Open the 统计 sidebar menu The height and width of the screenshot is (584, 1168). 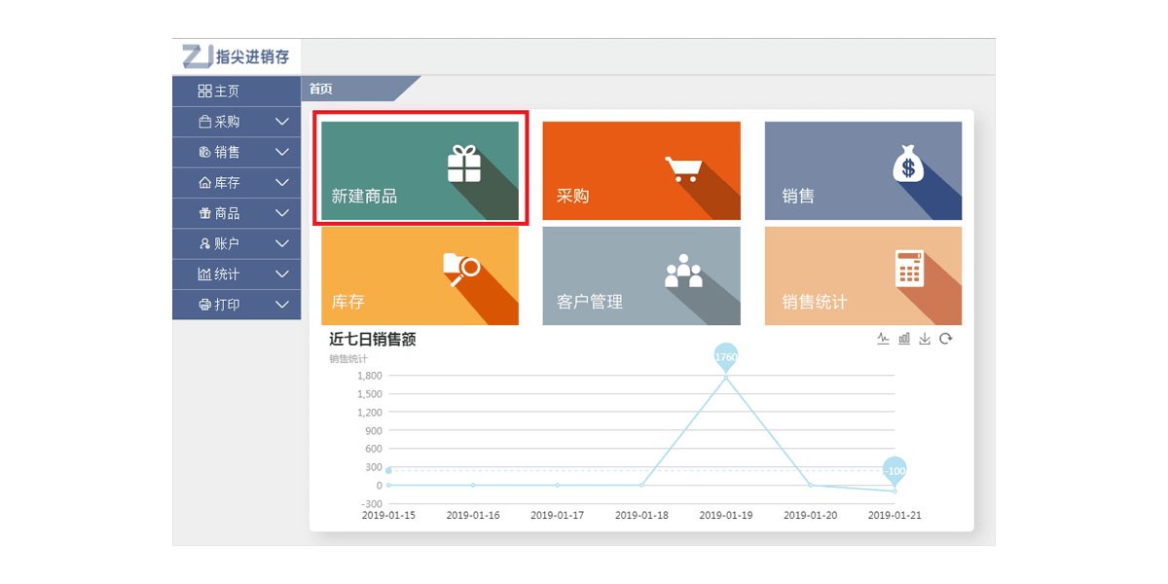tap(237, 274)
